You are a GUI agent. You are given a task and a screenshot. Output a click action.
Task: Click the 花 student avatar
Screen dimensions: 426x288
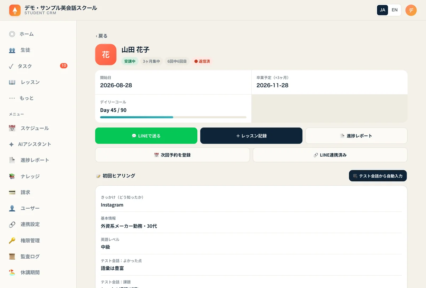coord(106,55)
